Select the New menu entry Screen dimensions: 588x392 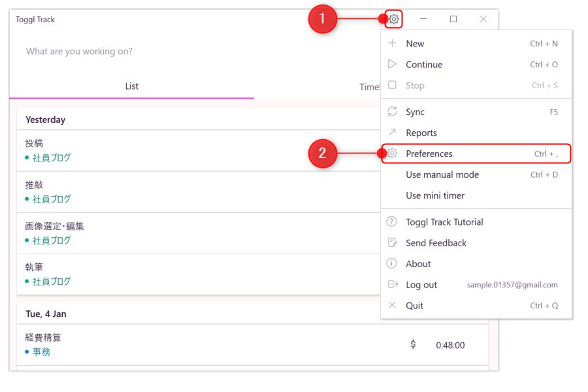pyautogui.click(x=476, y=44)
